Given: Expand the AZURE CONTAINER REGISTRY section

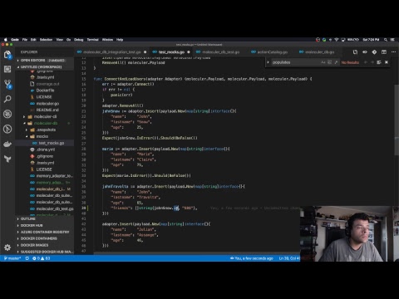Looking at the screenshot, I should (x=44, y=232).
